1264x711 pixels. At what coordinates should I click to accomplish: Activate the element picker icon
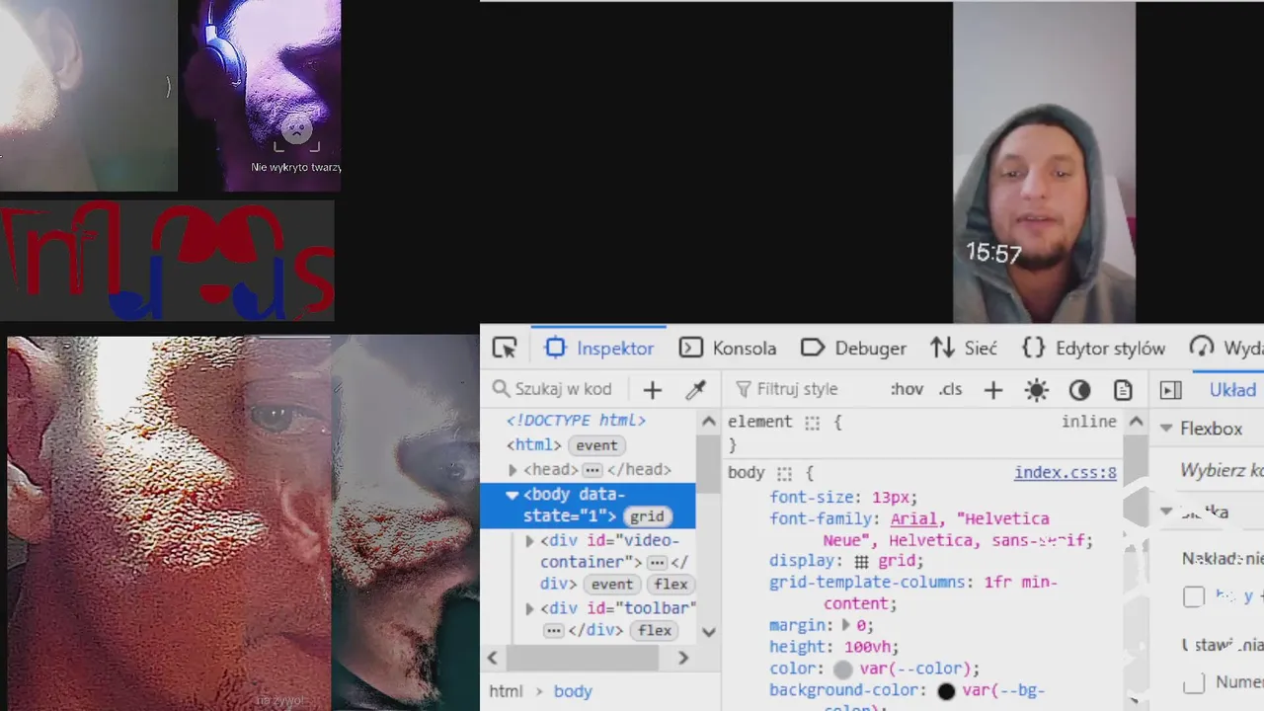[505, 348]
